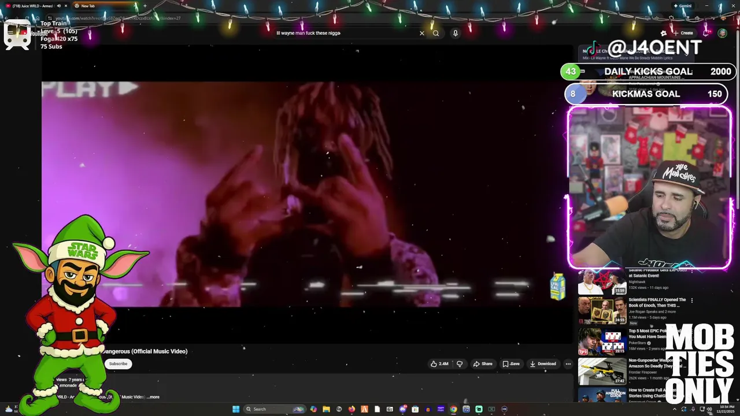Viewport: 740px width, 416px height.
Task: Save the video to a playlist
Action: point(511,364)
